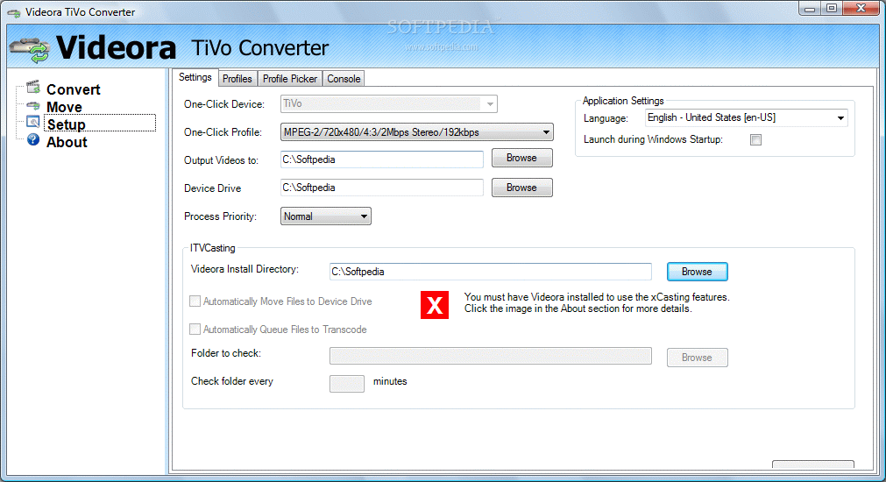Open the Process Priority dropdown
Viewport: 886px width, 482px height.
(x=325, y=216)
